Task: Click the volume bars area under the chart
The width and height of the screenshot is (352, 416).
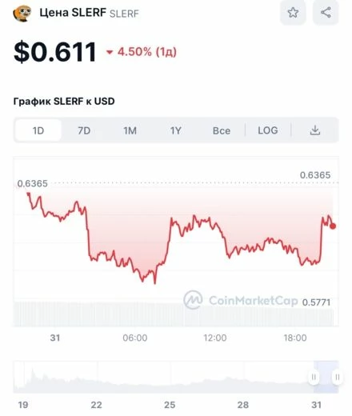Action: click(176, 314)
